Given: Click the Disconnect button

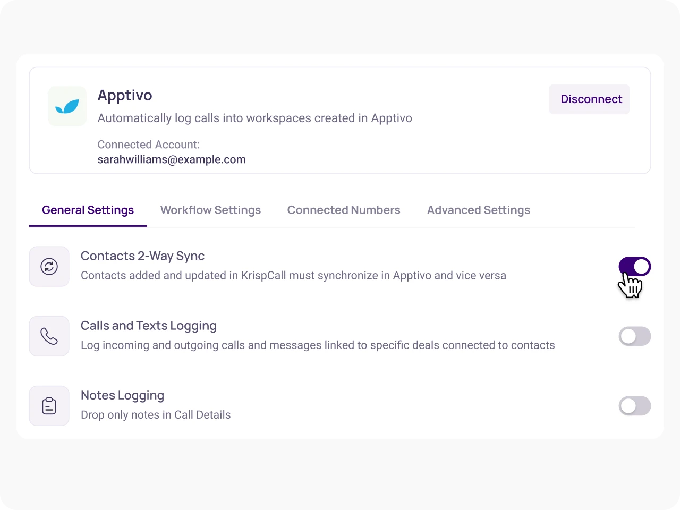Looking at the screenshot, I should point(590,99).
